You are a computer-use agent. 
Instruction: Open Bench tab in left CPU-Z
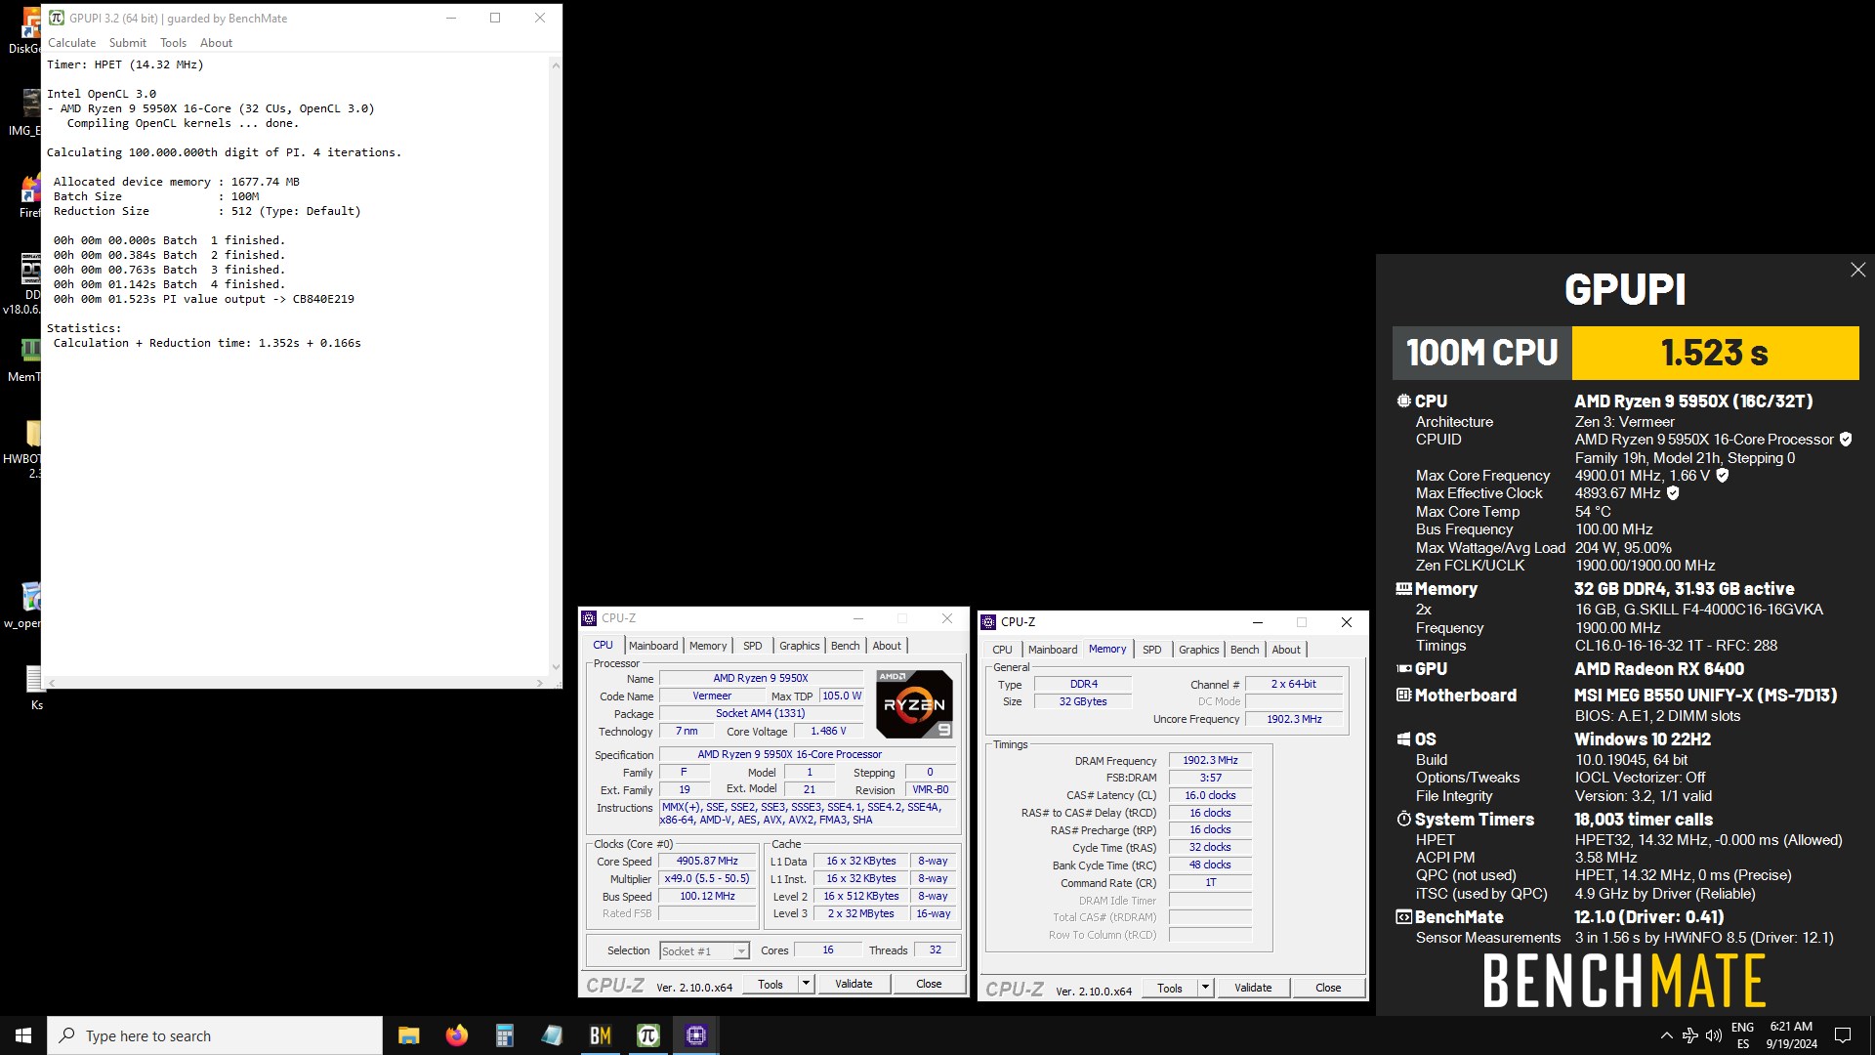[846, 646]
